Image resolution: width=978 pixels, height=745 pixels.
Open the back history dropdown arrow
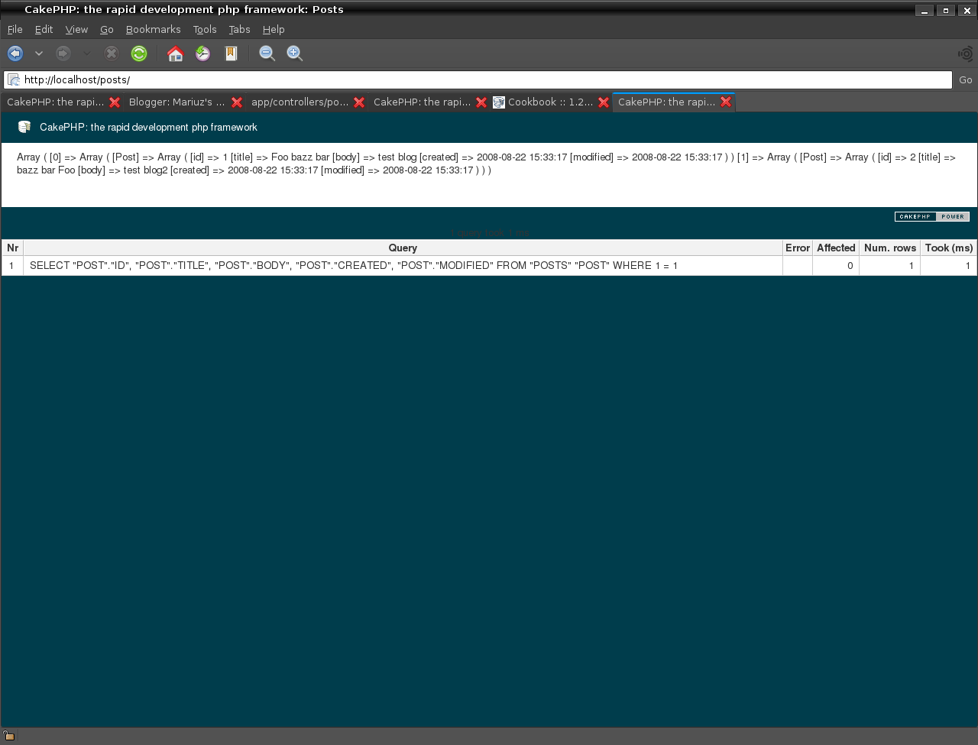(x=39, y=53)
